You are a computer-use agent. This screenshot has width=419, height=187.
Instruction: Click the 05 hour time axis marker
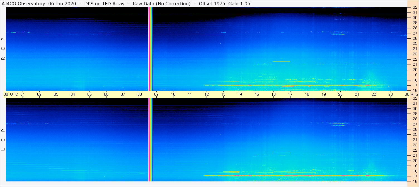[x=89, y=94]
